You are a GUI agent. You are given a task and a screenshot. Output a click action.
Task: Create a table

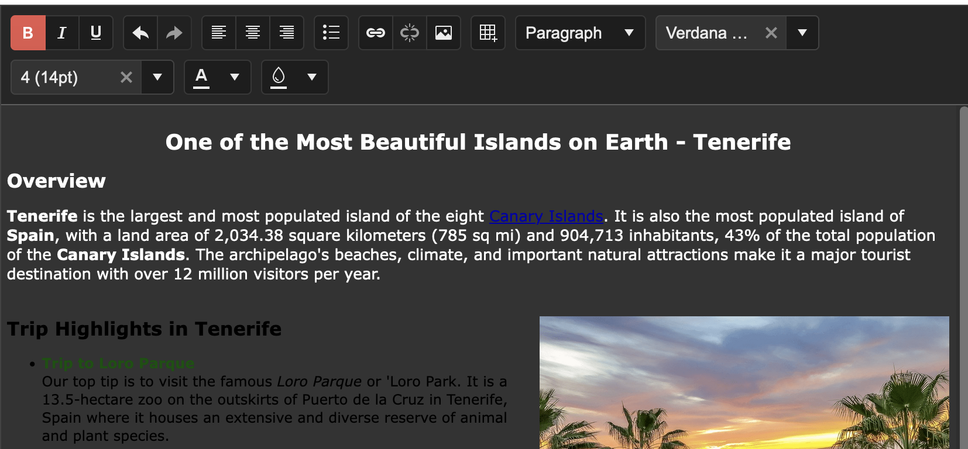[x=488, y=33]
